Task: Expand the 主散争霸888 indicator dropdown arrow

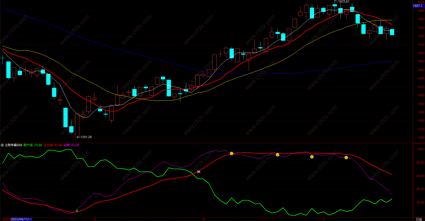Action: coord(2,145)
